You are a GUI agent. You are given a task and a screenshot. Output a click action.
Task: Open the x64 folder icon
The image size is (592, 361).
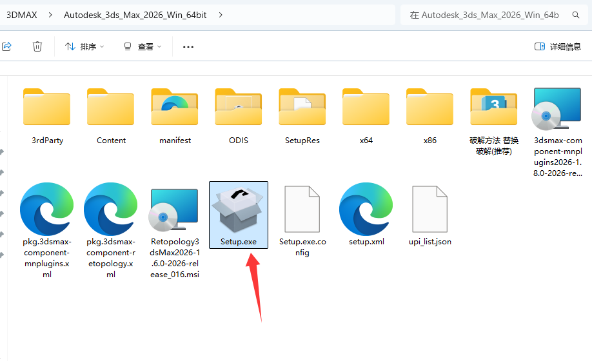pyautogui.click(x=366, y=107)
